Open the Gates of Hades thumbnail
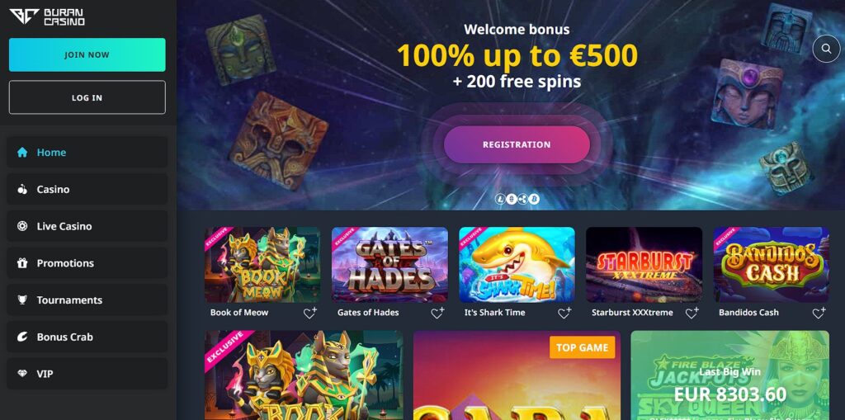The image size is (845, 420). [389, 264]
